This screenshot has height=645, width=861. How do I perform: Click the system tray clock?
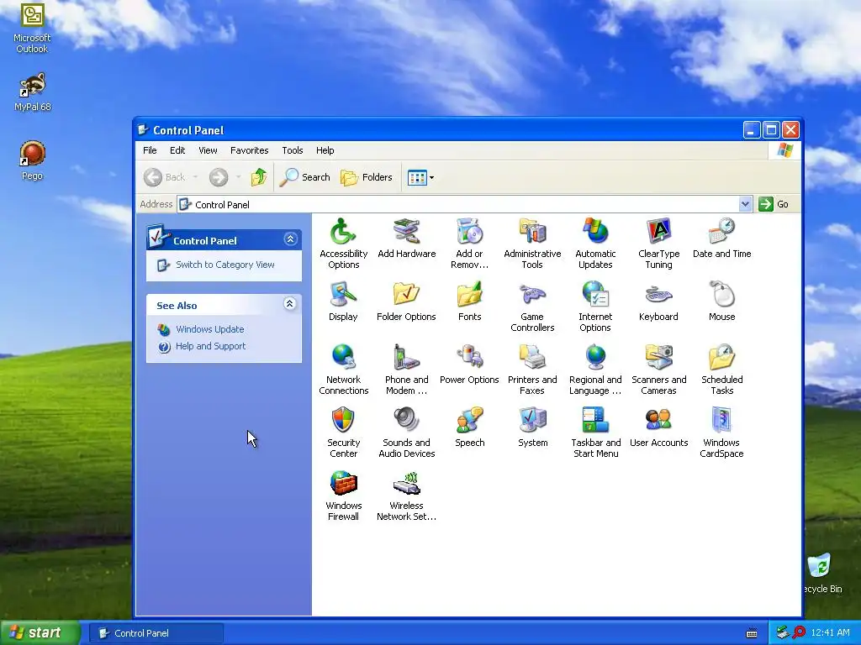pos(830,633)
